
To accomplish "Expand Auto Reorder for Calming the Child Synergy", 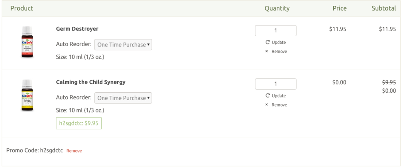I will pyautogui.click(x=123, y=98).
